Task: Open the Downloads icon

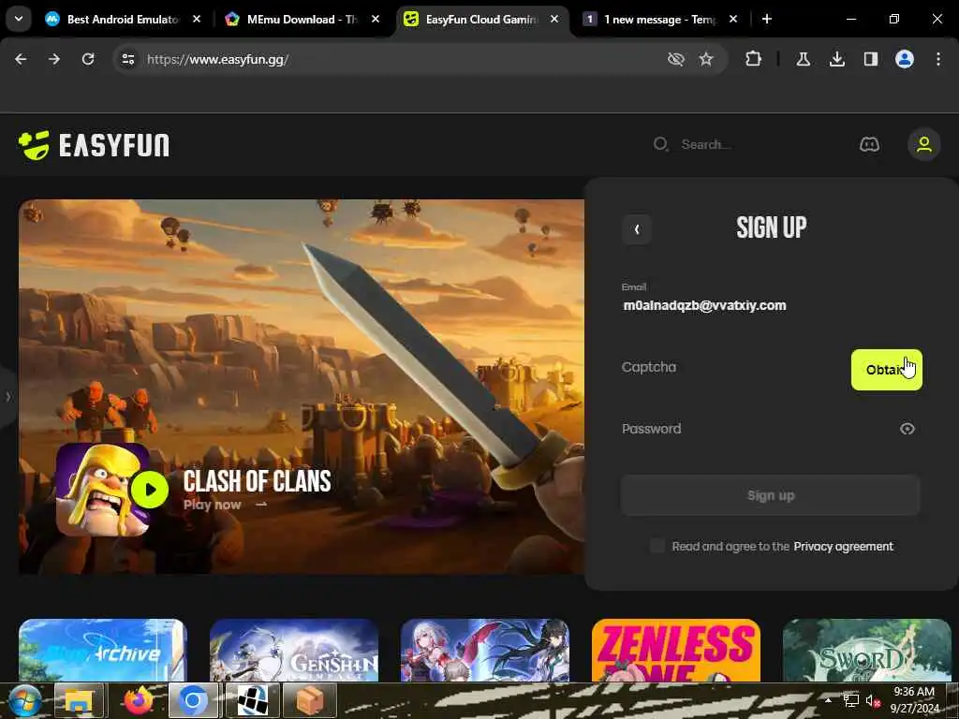Action: click(x=836, y=59)
